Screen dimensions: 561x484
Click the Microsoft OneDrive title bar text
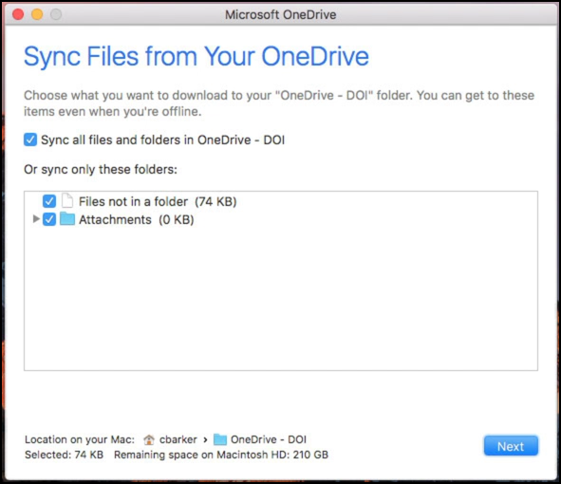click(x=281, y=14)
